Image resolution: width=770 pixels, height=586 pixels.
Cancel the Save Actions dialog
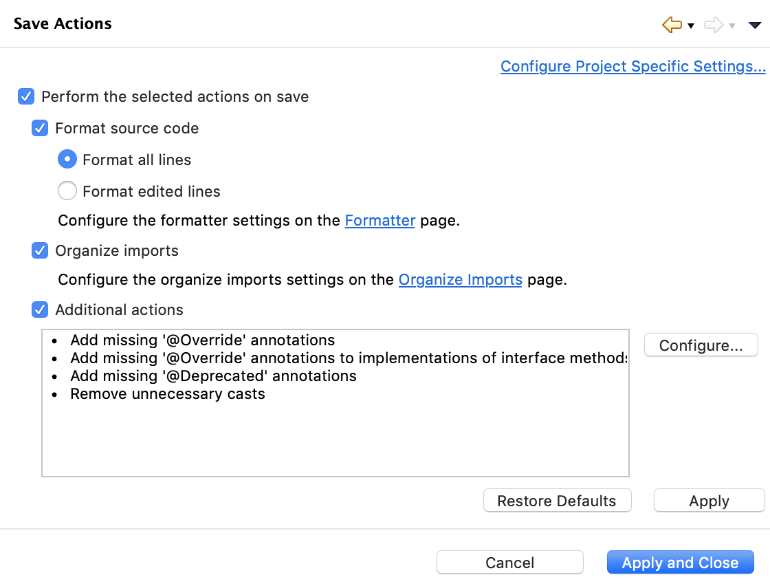(x=509, y=563)
